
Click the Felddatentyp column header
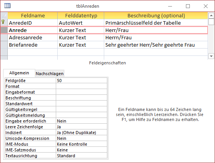pos(81,15)
